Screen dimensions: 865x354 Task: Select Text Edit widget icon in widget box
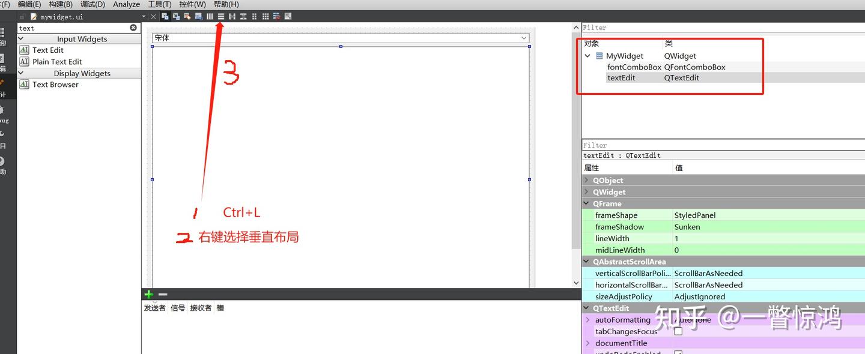point(24,50)
